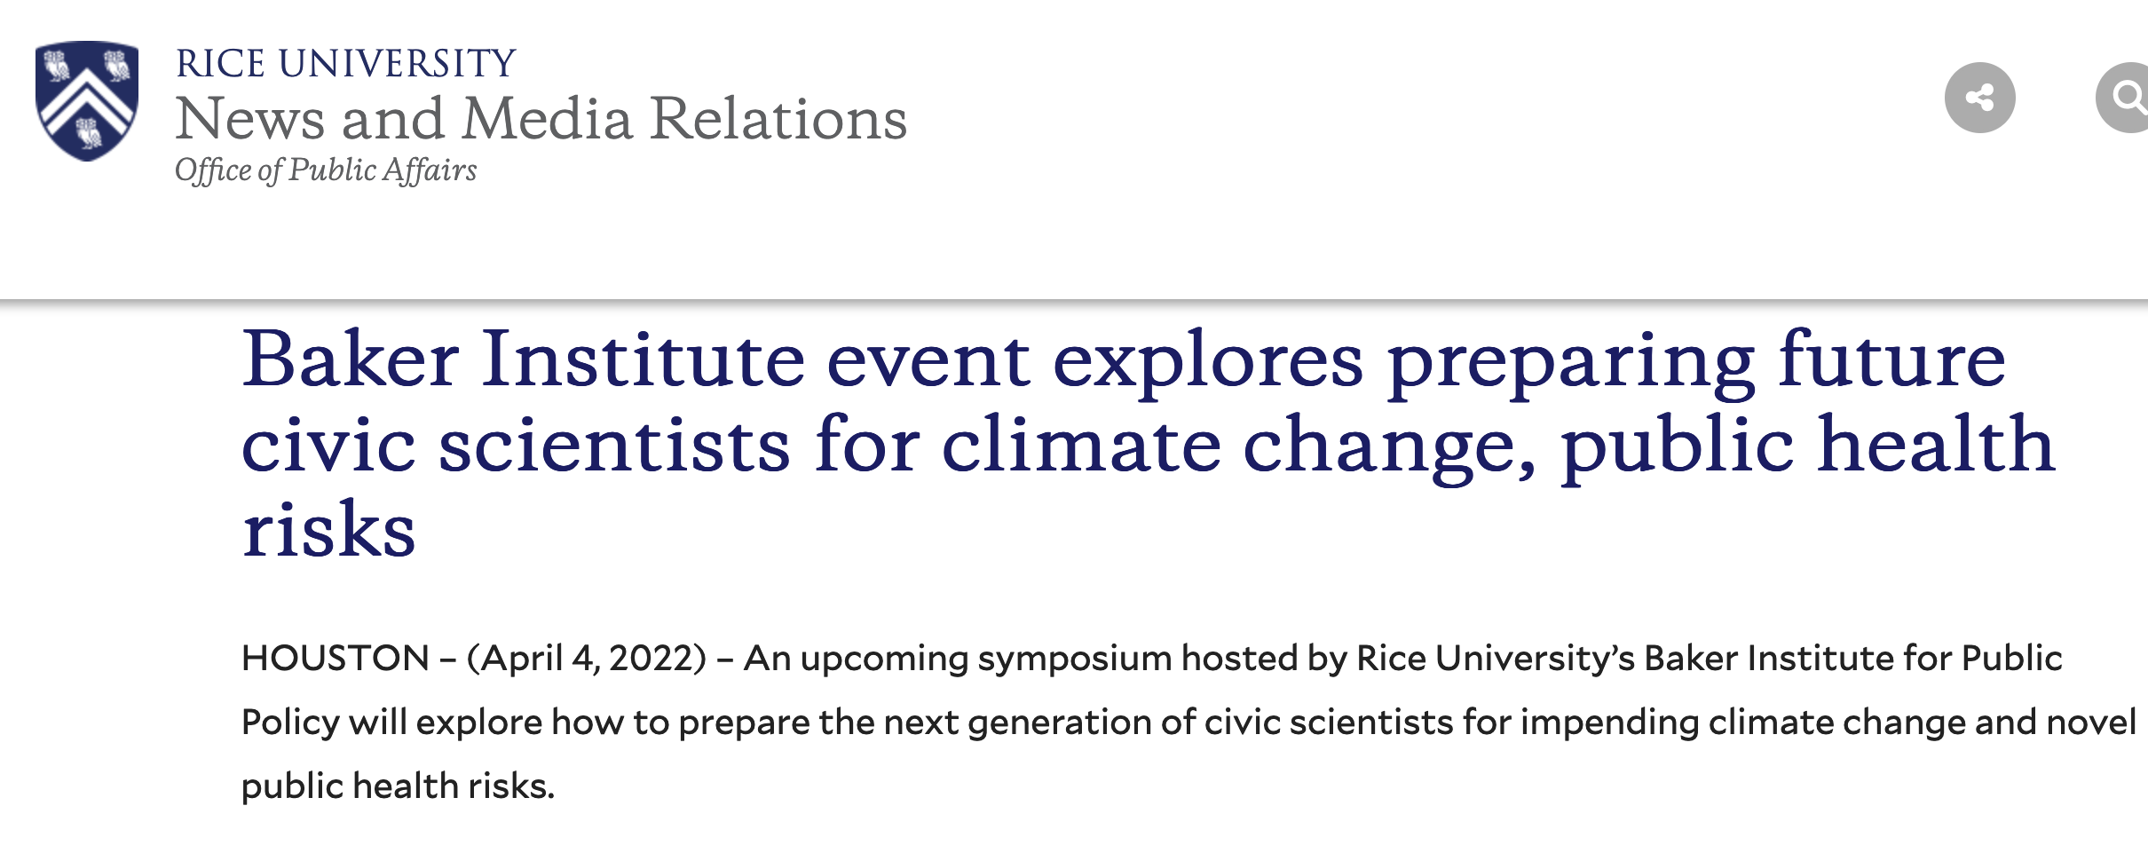Go to News and Media Relations home
2148x861 pixels.
click(541, 118)
